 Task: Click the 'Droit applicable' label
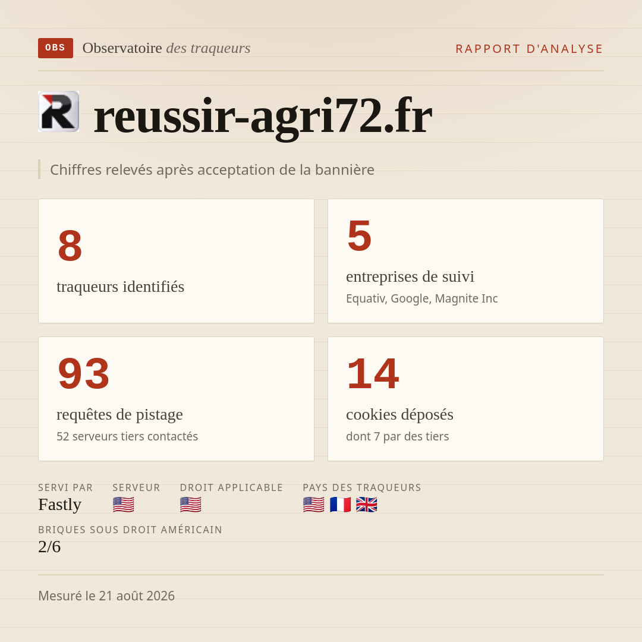click(231, 487)
